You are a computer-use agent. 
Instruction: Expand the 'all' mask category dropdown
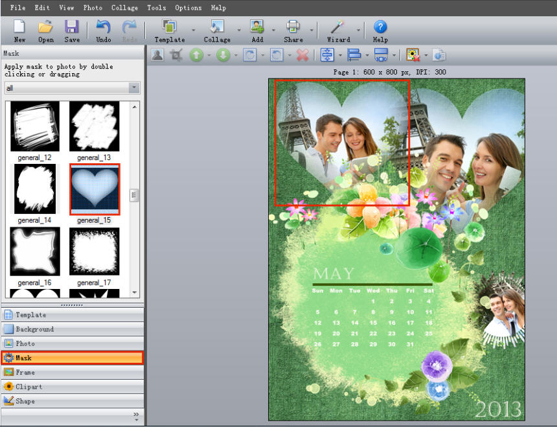pos(134,88)
